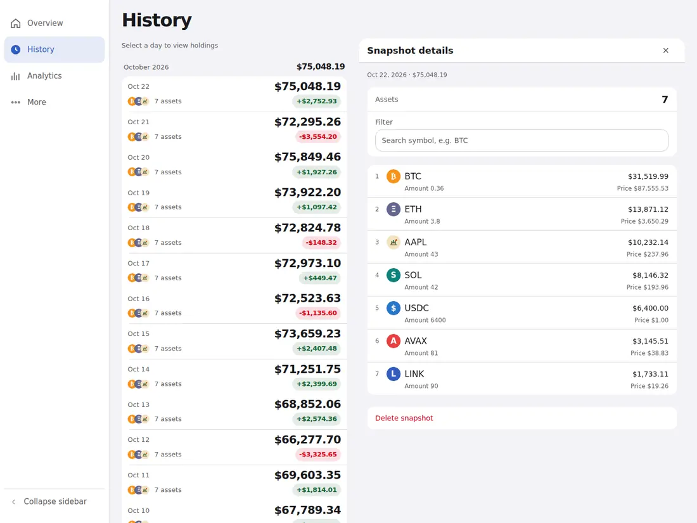Viewport: 697px width, 523px height.
Task: Click the USDC value $6,400.00
Action: click(650, 308)
